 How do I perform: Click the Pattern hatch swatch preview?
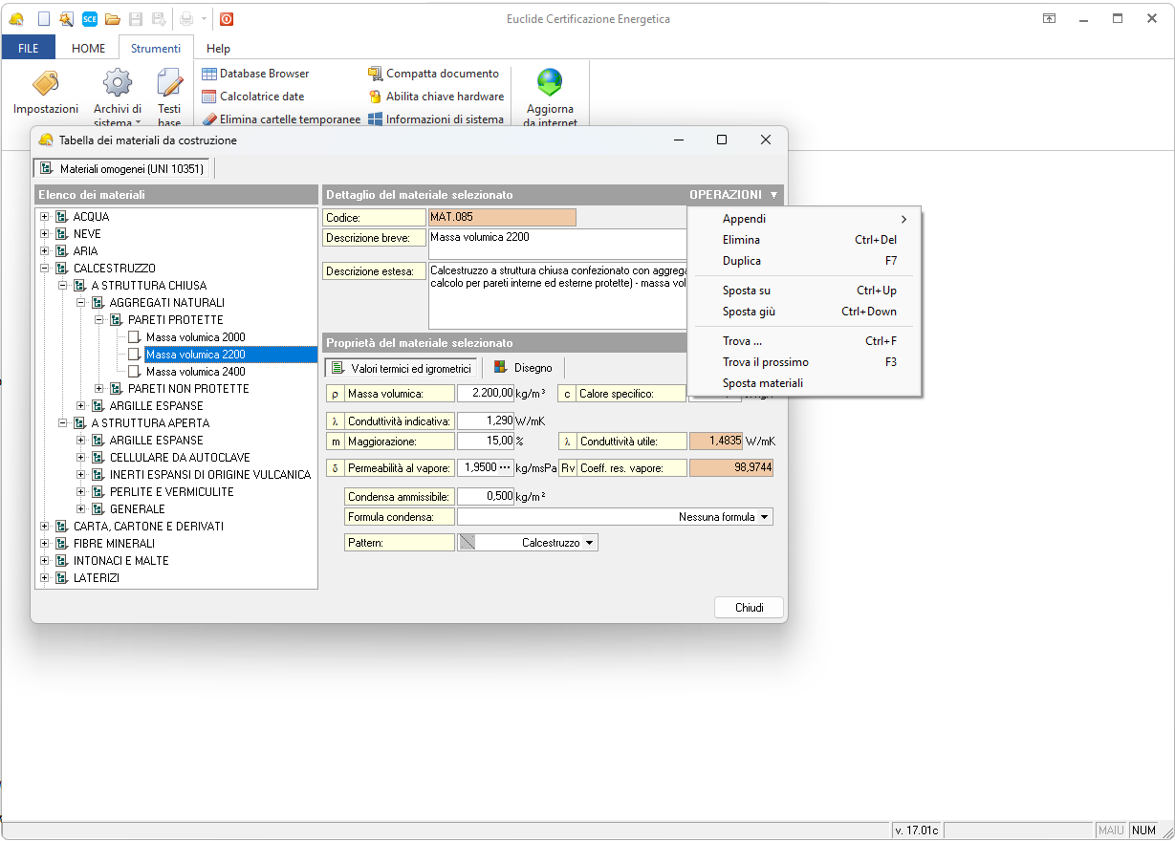point(467,543)
